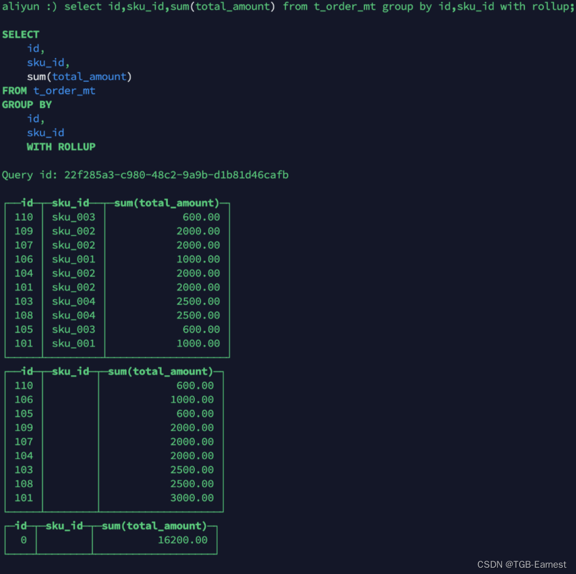Click 'sum(total_amount)' header of the second result table
This screenshot has width=576, height=574.
point(160,372)
